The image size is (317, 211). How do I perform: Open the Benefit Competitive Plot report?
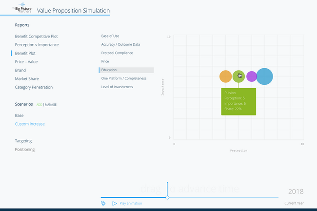coord(37,37)
